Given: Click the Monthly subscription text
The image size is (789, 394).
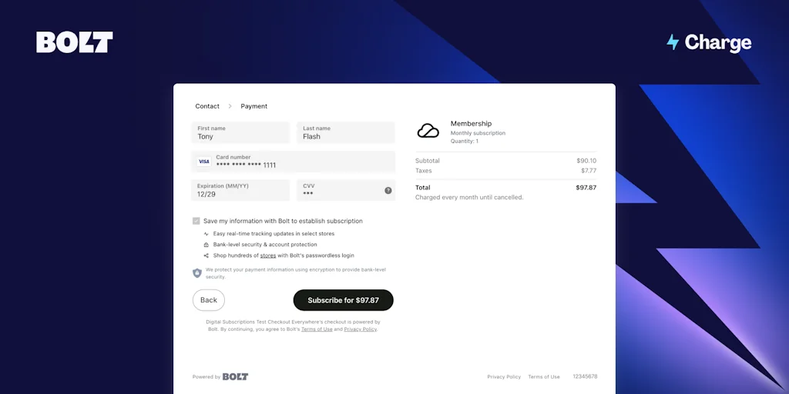Looking at the screenshot, I should (x=478, y=133).
